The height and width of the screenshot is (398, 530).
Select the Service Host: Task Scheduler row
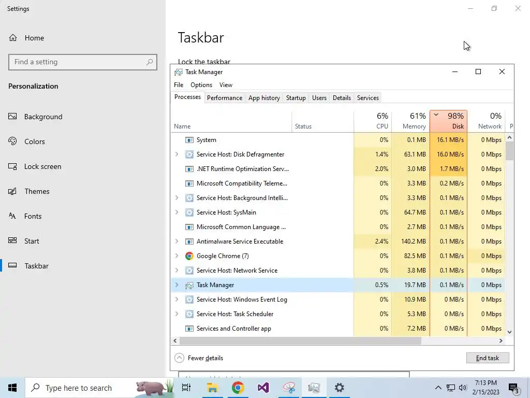338,314
